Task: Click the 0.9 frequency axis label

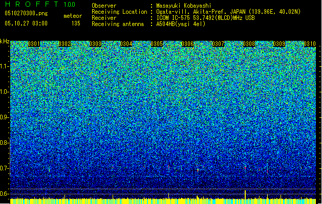Action: point(4,117)
